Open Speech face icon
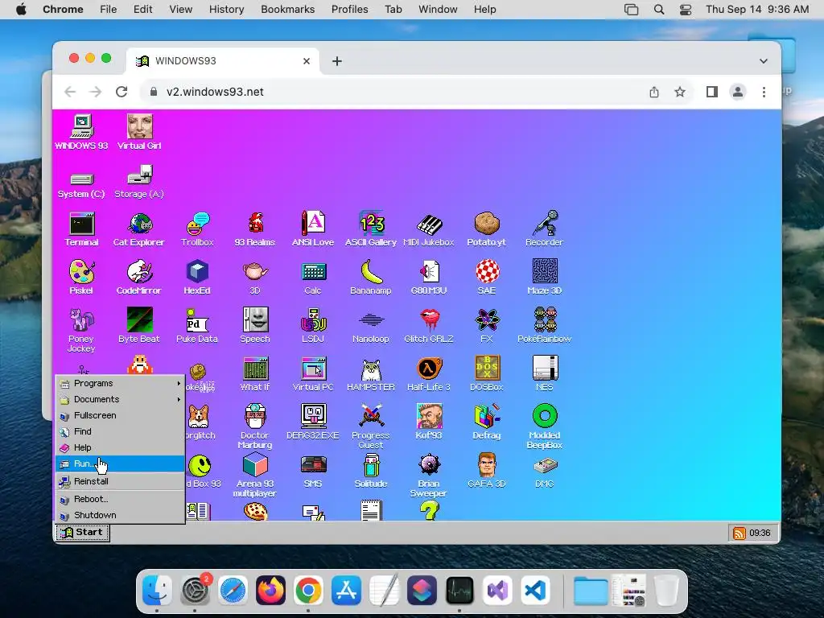The height and width of the screenshot is (618, 824). pyautogui.click(x=255, y=325)
